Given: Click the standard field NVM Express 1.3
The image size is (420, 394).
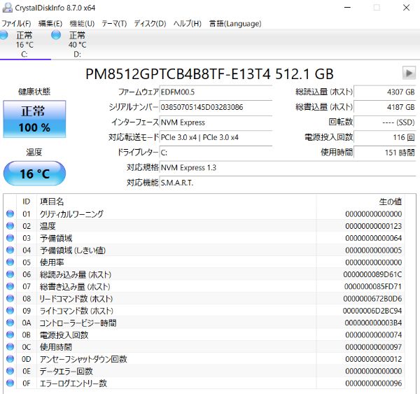Looking at the screenshot, I should [x=288, y=168].
